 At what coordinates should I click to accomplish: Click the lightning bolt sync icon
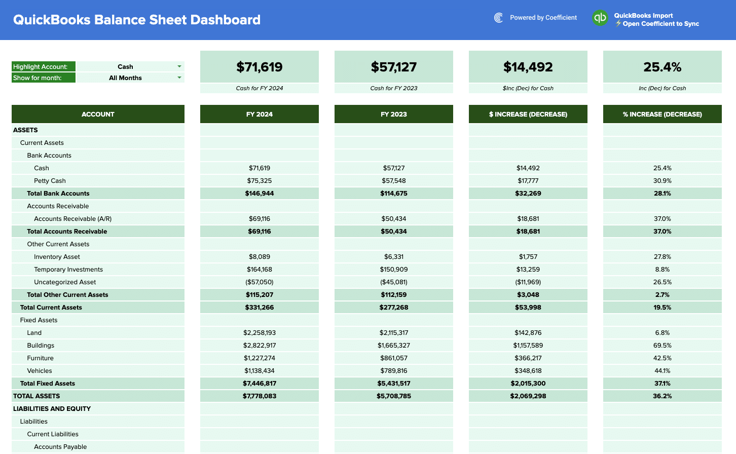tap(618, 24)
